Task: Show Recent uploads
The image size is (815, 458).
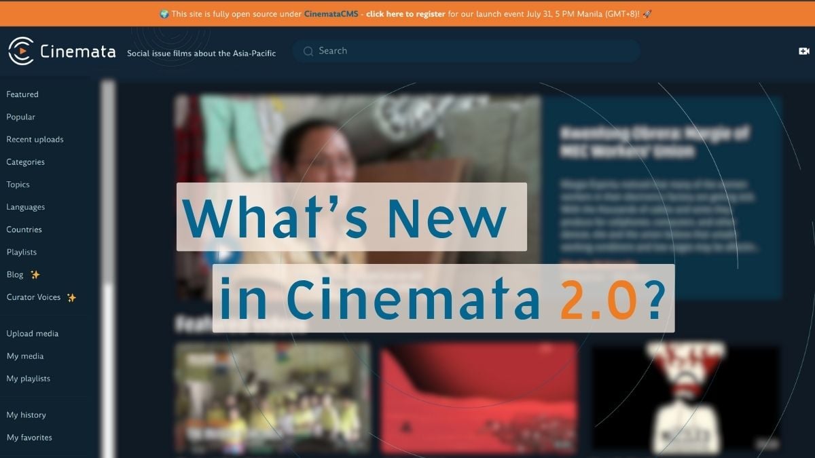Action: click(35, 139)
